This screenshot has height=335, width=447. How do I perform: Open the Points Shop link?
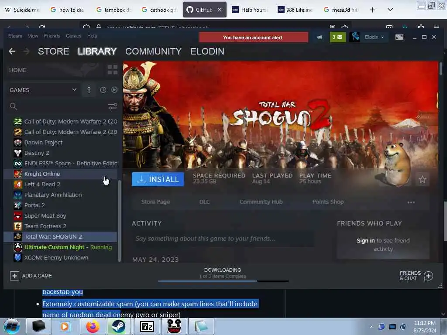pyautogui.click(x=328, y=202)
